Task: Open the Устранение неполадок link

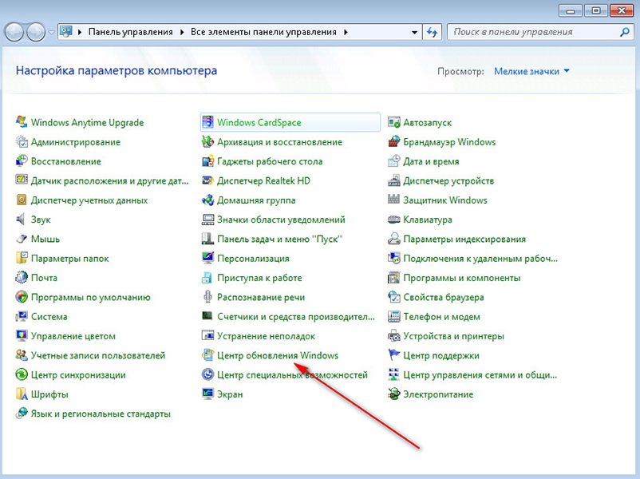Action: click(266, 336)
